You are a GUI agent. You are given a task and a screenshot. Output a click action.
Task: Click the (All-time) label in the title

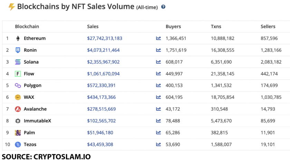(147, 7)
